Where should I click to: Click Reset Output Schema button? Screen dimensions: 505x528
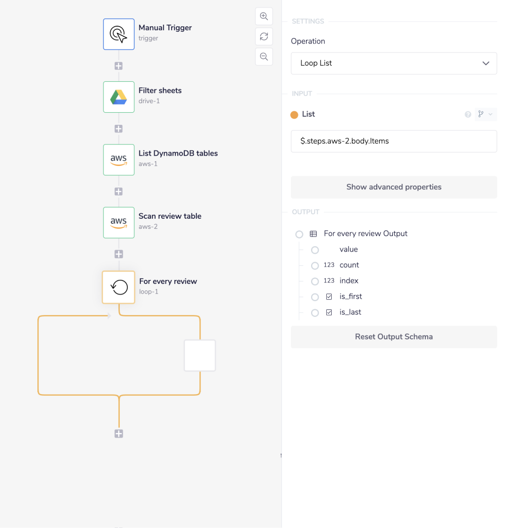(x=394, y=337)
